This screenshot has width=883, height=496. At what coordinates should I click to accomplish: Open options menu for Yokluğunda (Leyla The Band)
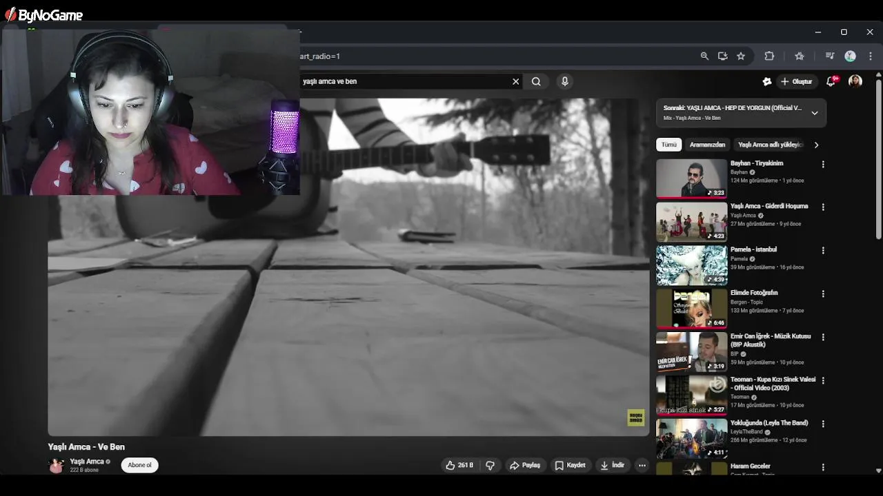(823, 424)
